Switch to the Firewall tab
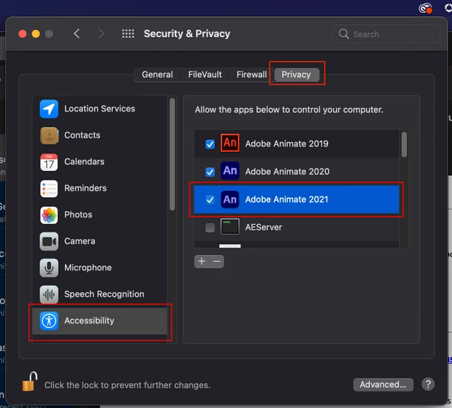This screenshot has height=408, width=452. pyautogui.click(x=252, y=74)
